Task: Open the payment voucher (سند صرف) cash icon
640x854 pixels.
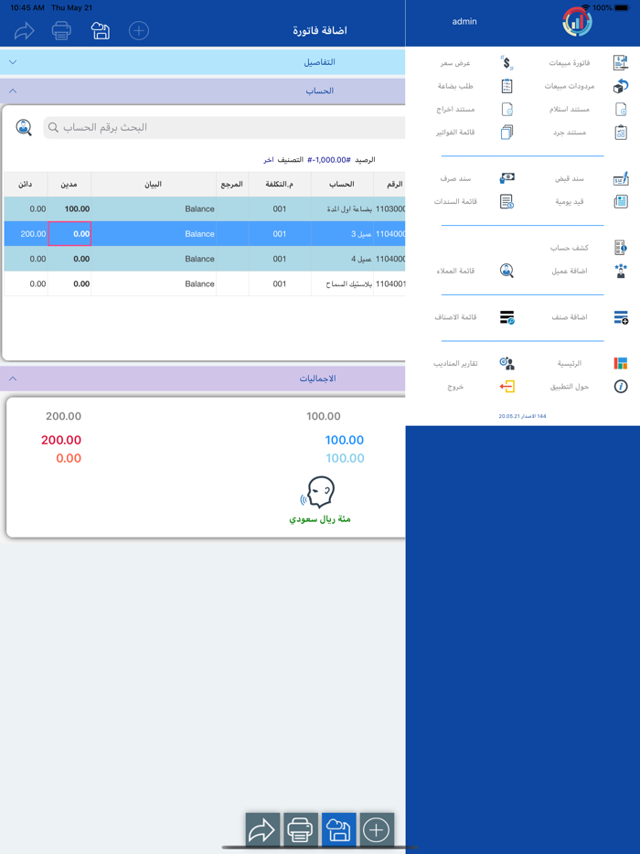Action: coord(507,178)
